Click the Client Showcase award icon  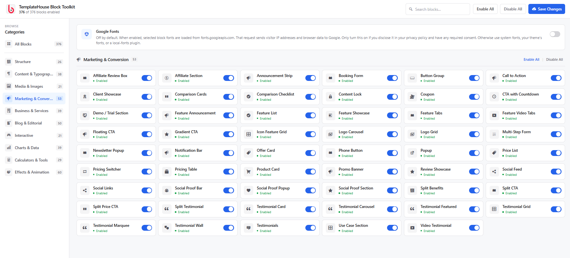click(x=85, y=97)
